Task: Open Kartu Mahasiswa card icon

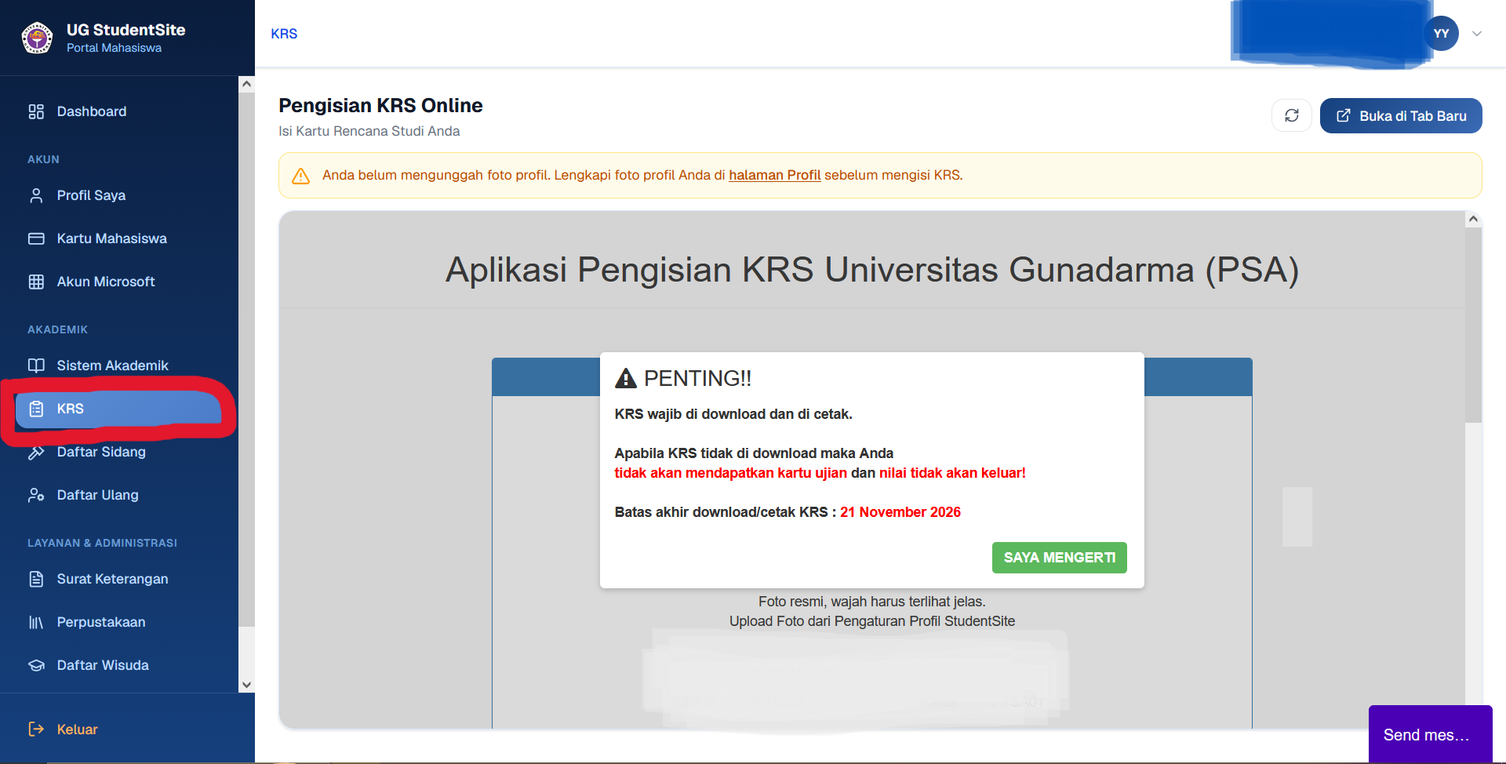Action: tap(36, 238)
